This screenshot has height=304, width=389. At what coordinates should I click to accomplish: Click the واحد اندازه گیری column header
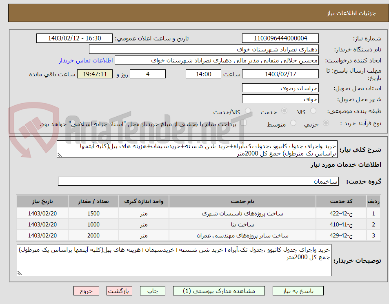[x=144, y=201]
